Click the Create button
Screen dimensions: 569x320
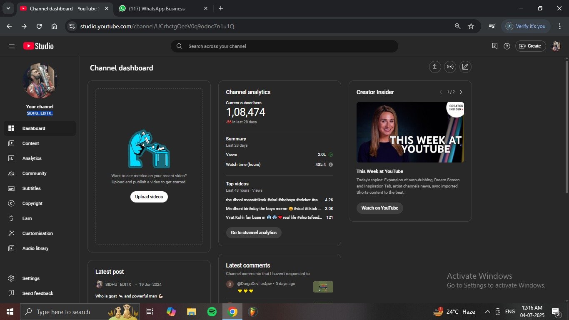point(530,46)
